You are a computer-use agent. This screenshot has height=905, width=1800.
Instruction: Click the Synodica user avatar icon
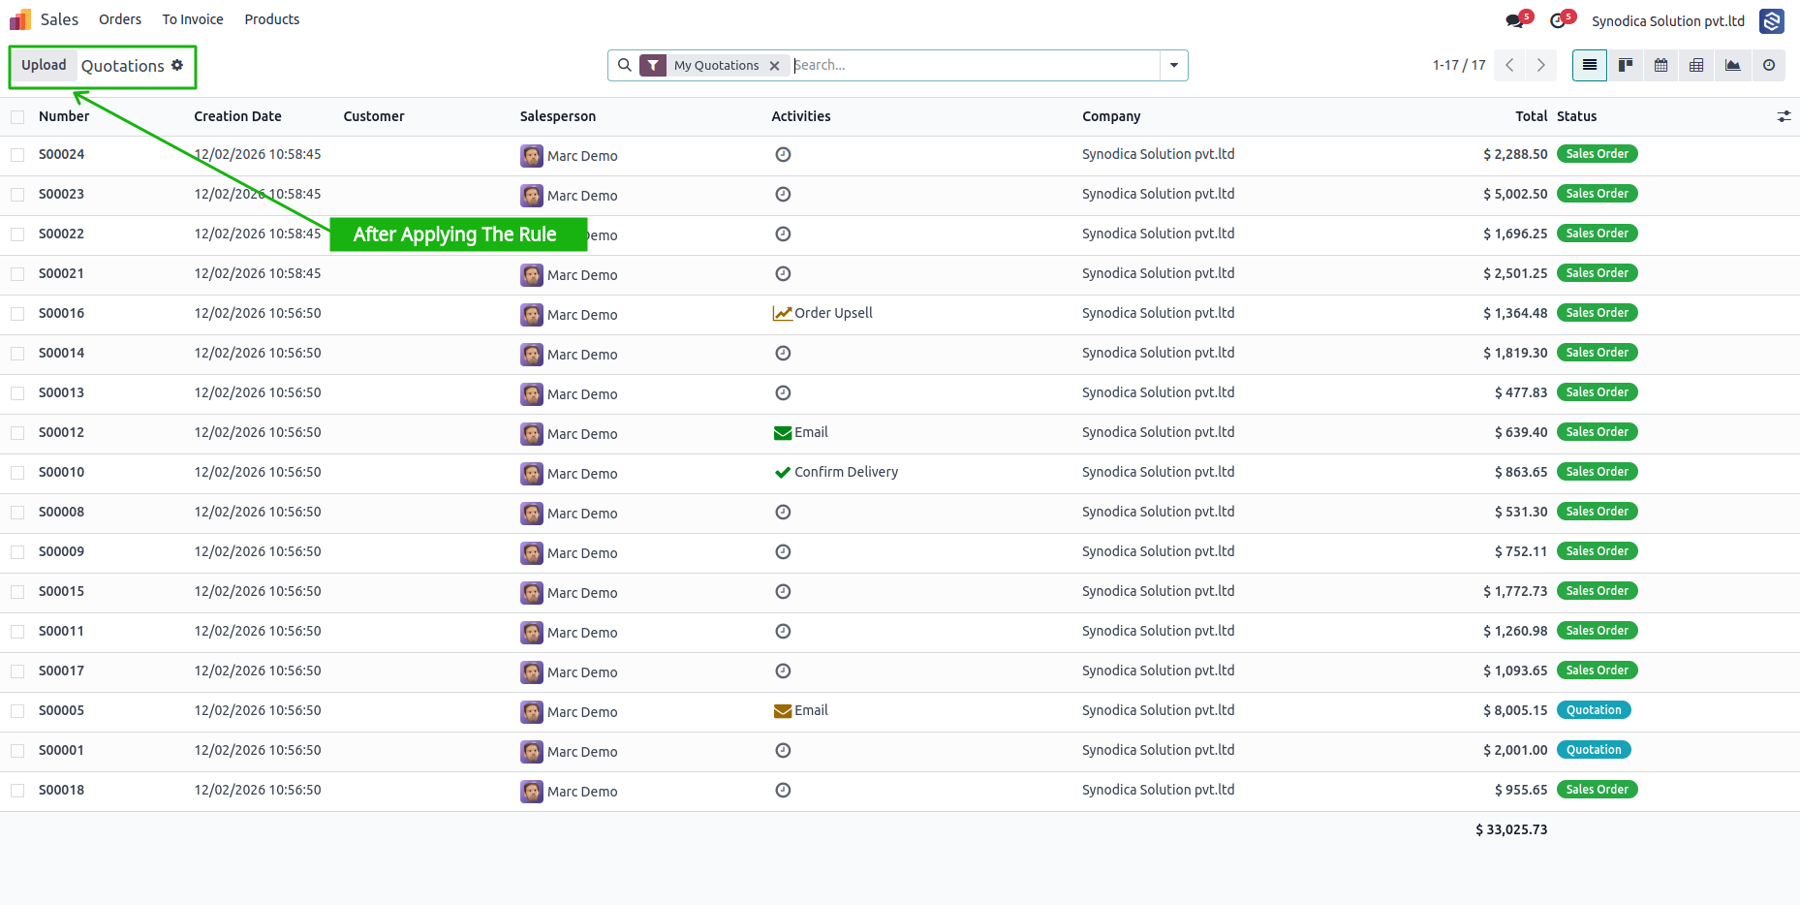click(1772, 21)
